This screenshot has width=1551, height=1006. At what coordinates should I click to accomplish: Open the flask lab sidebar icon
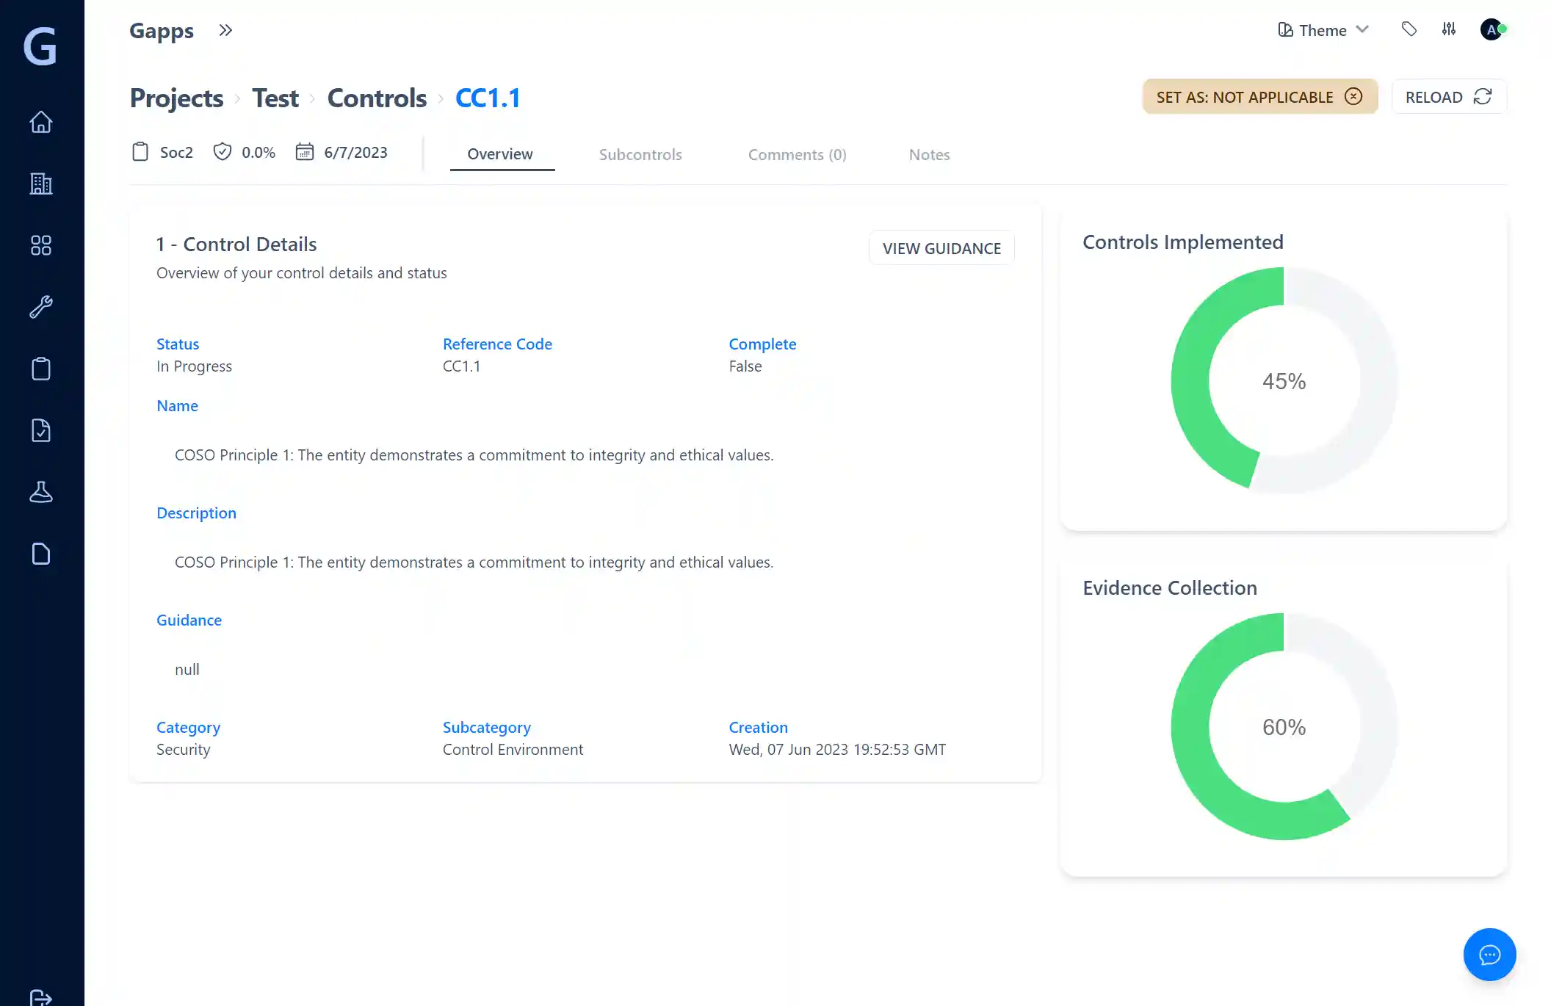click(x=41, y=492)
